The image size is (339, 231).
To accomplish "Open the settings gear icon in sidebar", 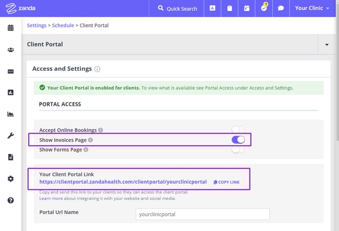I will point(11,179).
